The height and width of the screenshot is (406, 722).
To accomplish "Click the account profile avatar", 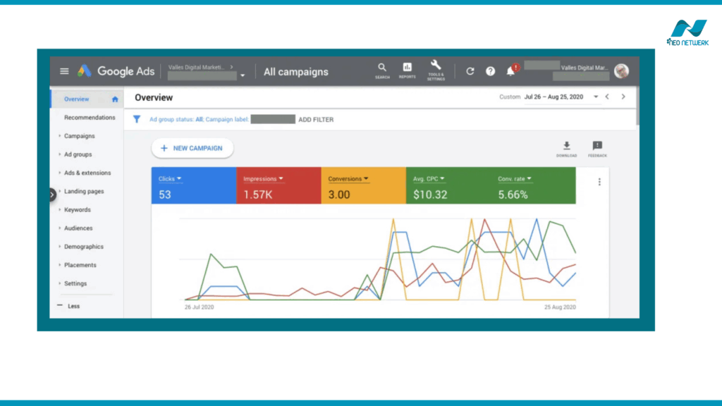I will [x=622, y=71].
